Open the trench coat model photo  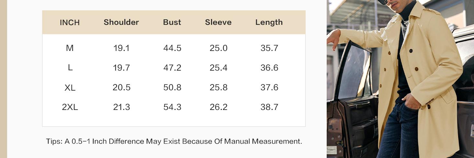coord(400,79)
